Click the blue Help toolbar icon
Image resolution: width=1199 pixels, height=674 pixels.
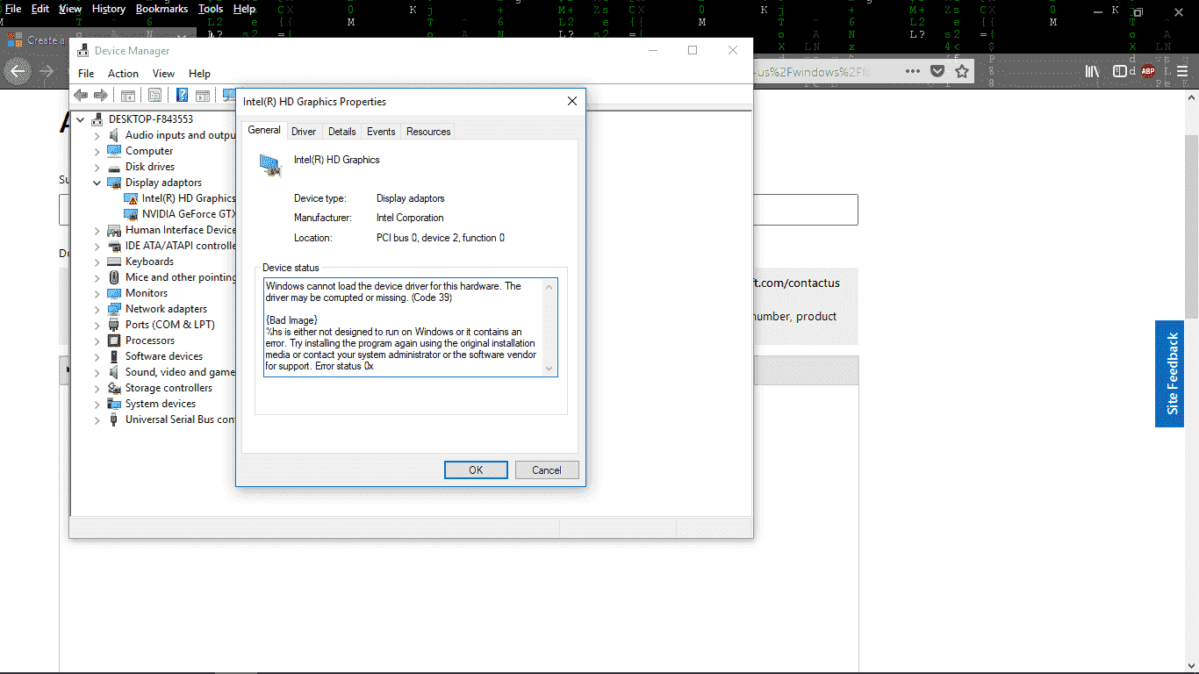click(183, 95)
